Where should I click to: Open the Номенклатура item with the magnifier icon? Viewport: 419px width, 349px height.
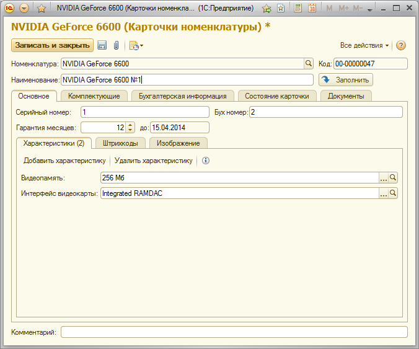click(309, 64)
